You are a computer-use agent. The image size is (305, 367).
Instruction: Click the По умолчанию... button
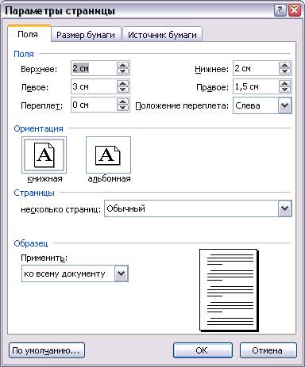tap(47, 350)
